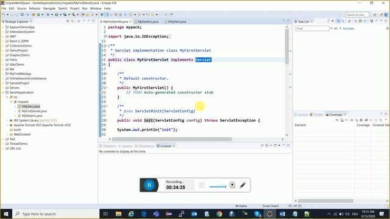
Task: Open the Navigate menu
Action: coord(49,9)
